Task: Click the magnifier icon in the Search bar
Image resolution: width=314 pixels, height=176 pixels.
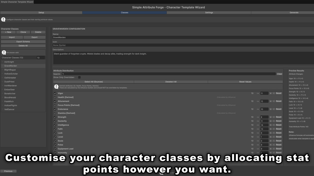Action: 63,74
